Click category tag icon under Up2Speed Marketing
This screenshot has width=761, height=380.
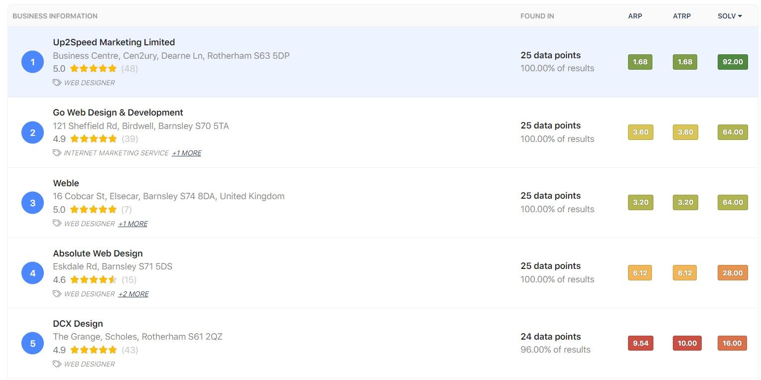coord(57,83)
